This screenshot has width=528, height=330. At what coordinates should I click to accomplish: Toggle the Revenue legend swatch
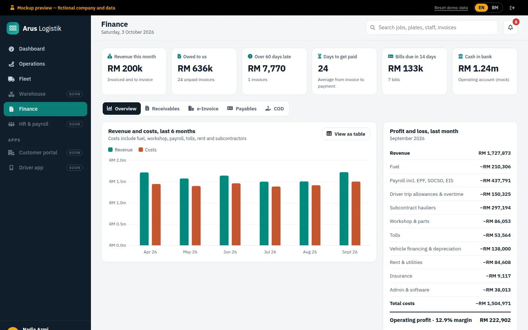[x=110, y=150]
